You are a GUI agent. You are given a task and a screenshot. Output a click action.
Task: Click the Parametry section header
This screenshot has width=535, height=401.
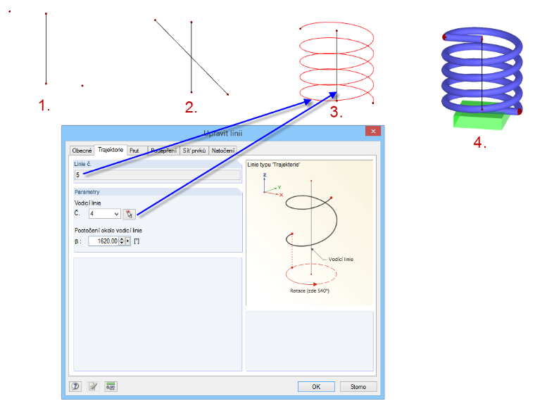pyautogui.click(x=158, y=192)
